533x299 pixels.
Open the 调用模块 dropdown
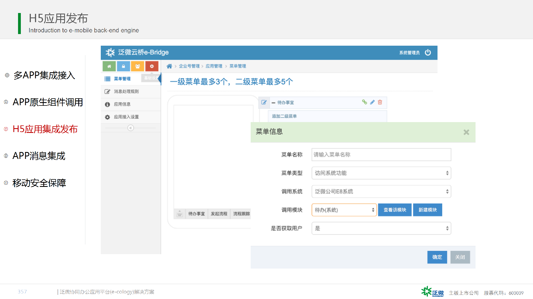pos(344,210)
